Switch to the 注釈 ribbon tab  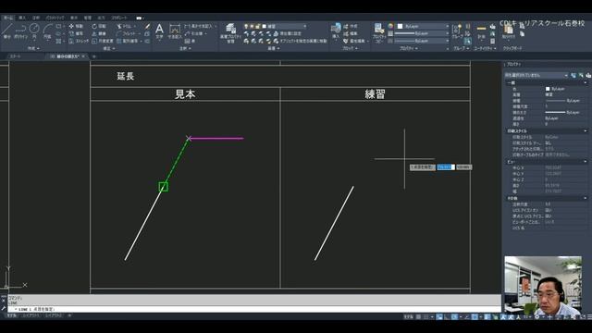tap(36, 18)
